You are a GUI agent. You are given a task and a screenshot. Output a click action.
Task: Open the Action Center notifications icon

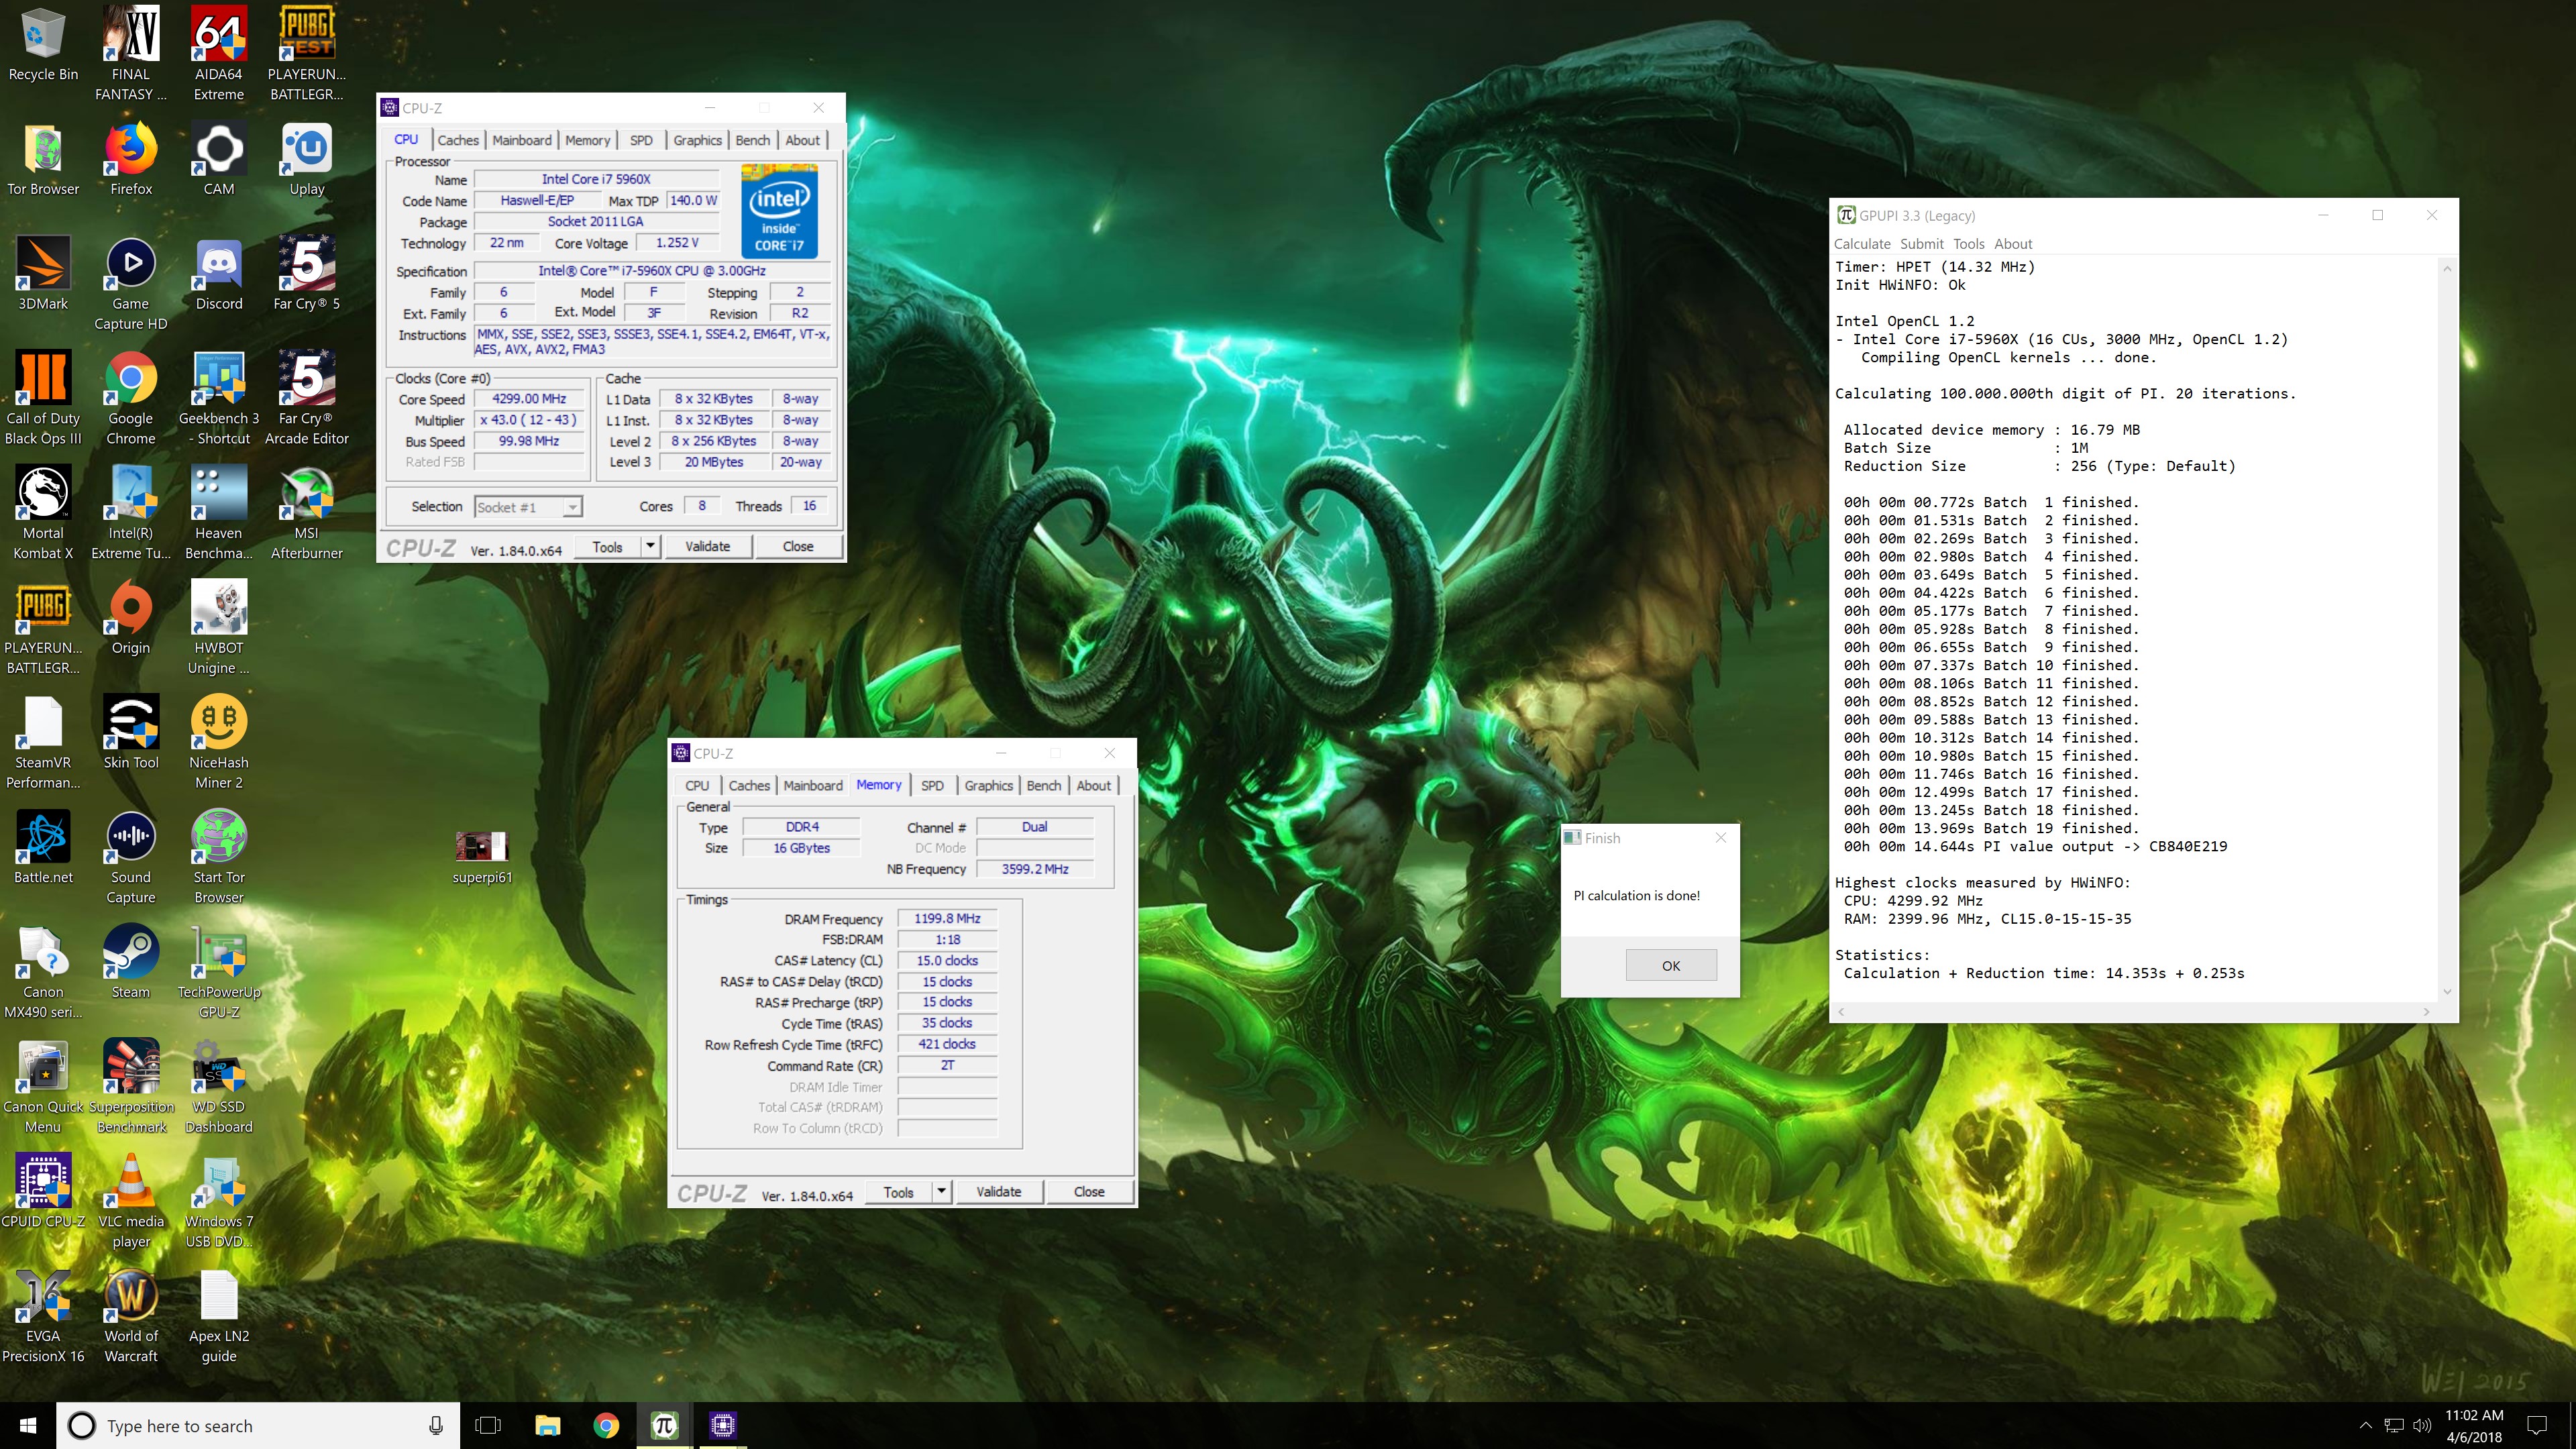[x=2537, y=1425]
